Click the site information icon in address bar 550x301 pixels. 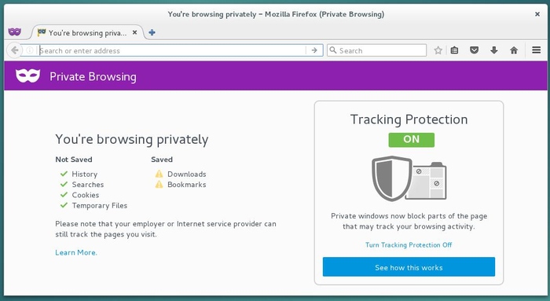[x=30, y=50]
